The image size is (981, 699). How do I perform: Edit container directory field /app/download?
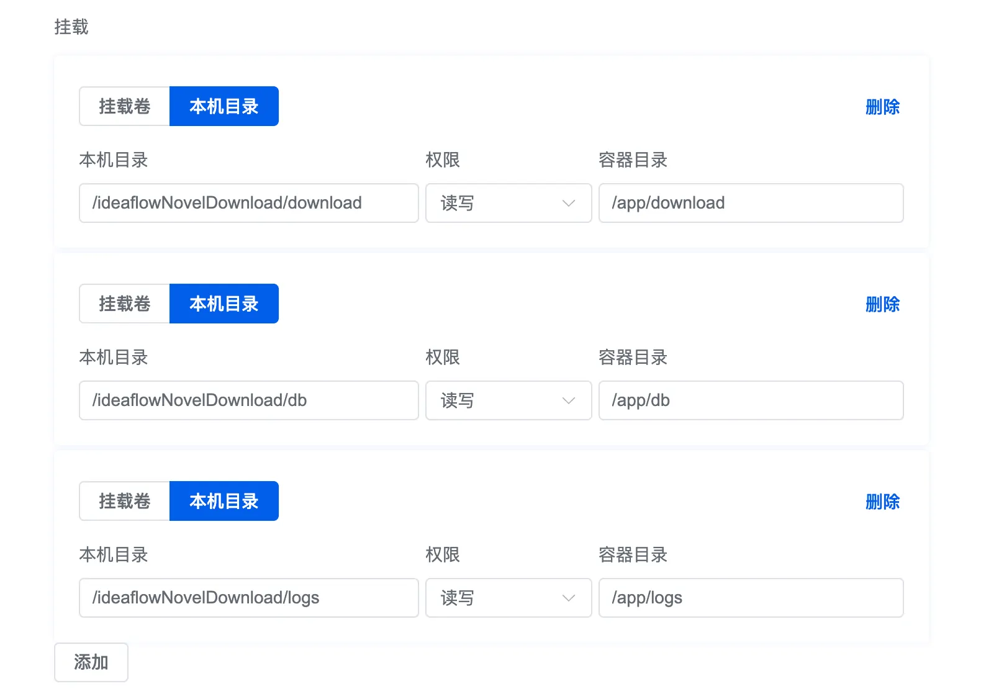click(x=751, y=203)
